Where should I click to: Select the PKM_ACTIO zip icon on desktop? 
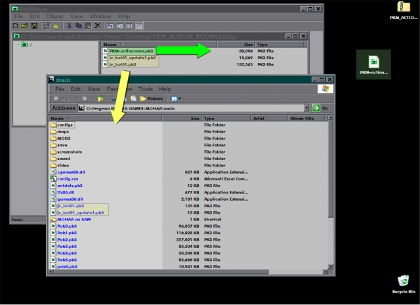point(404,10)
